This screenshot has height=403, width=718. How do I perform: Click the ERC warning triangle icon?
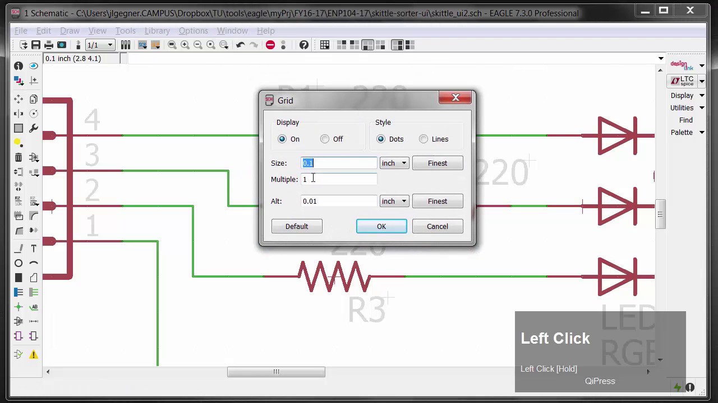[x=34, y=354]
